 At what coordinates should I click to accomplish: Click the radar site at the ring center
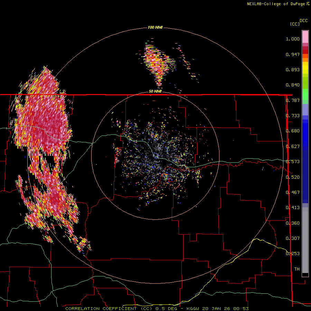click(x=155, y=156)
